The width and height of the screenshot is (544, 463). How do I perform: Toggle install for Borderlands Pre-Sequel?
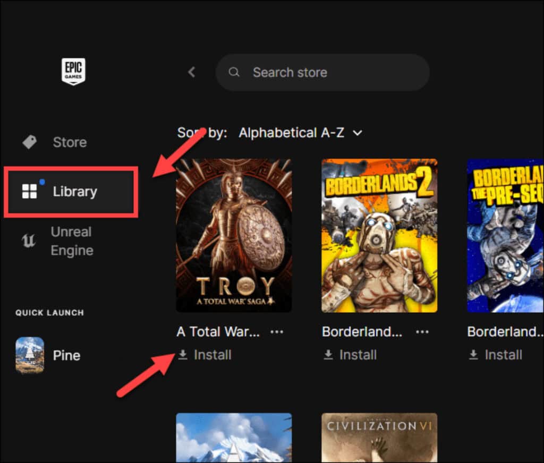coord(495,355)
